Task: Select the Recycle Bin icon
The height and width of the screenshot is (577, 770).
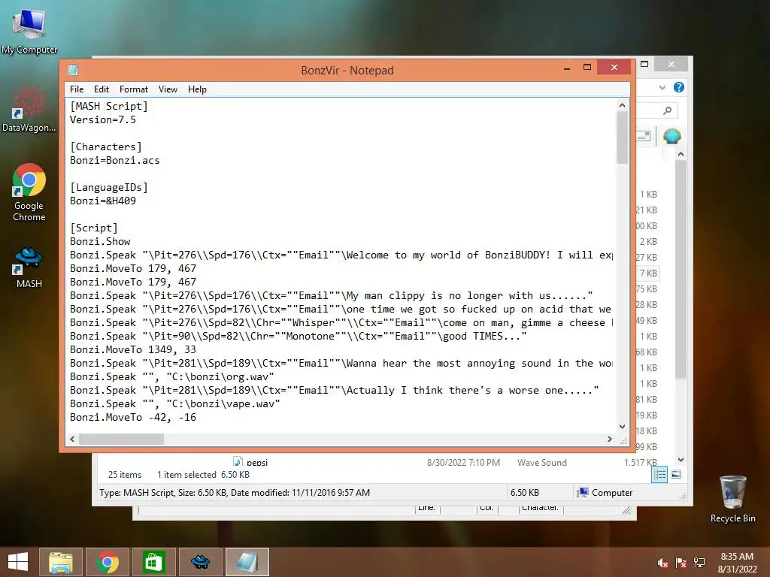Action: click(x=732, y=499)
